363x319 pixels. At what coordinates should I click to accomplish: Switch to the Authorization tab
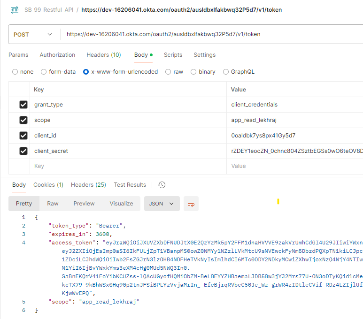(57, 55)
